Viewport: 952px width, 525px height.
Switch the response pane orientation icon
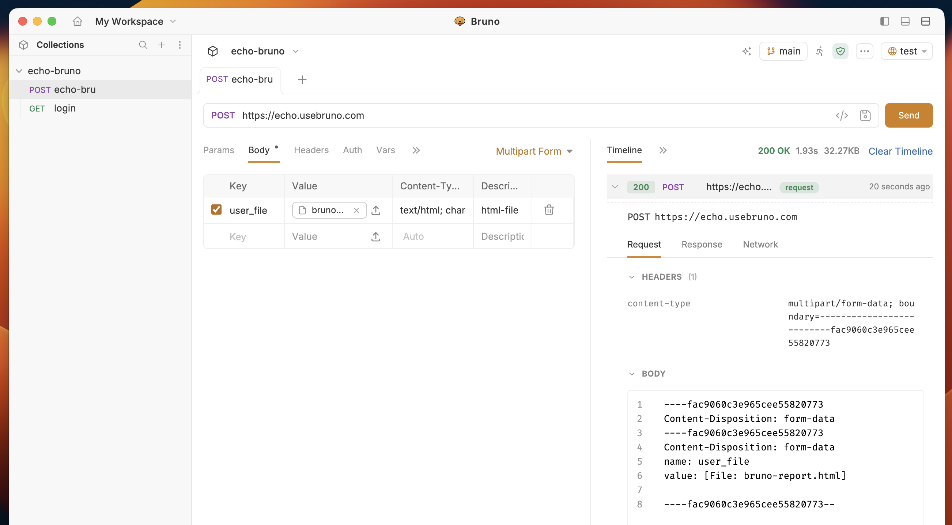click(925, 22)
